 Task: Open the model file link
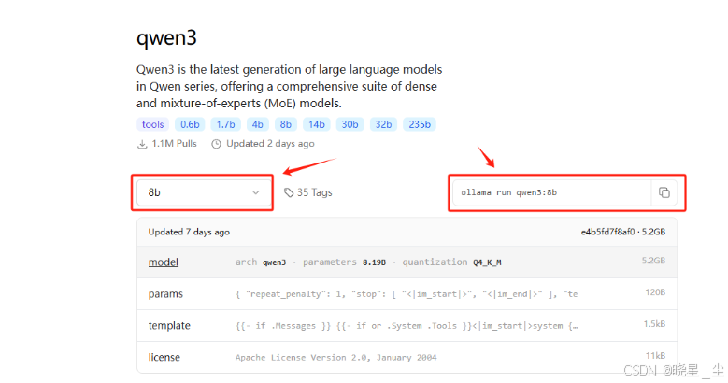164,262
